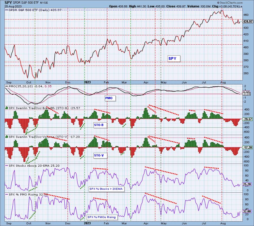Image resolution: width=254 pixels, height=226 pixels.
Task: Click the SPX % PMOs Rising label box
Action: [x=102, y=217]
